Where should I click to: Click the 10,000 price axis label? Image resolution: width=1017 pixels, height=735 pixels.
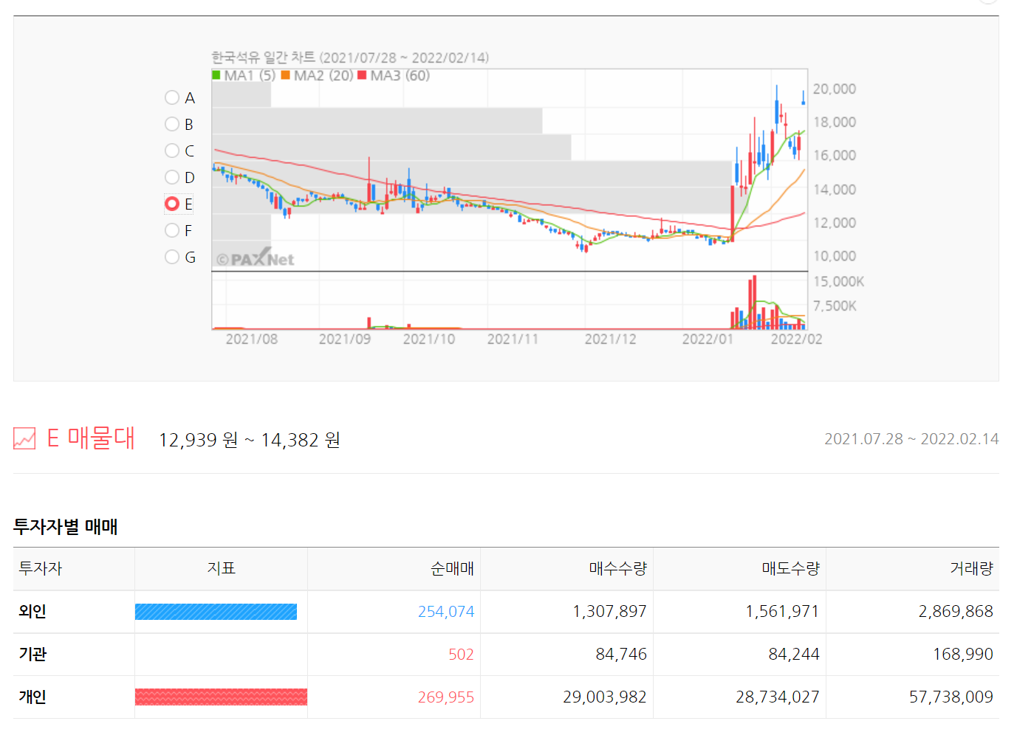835,256
